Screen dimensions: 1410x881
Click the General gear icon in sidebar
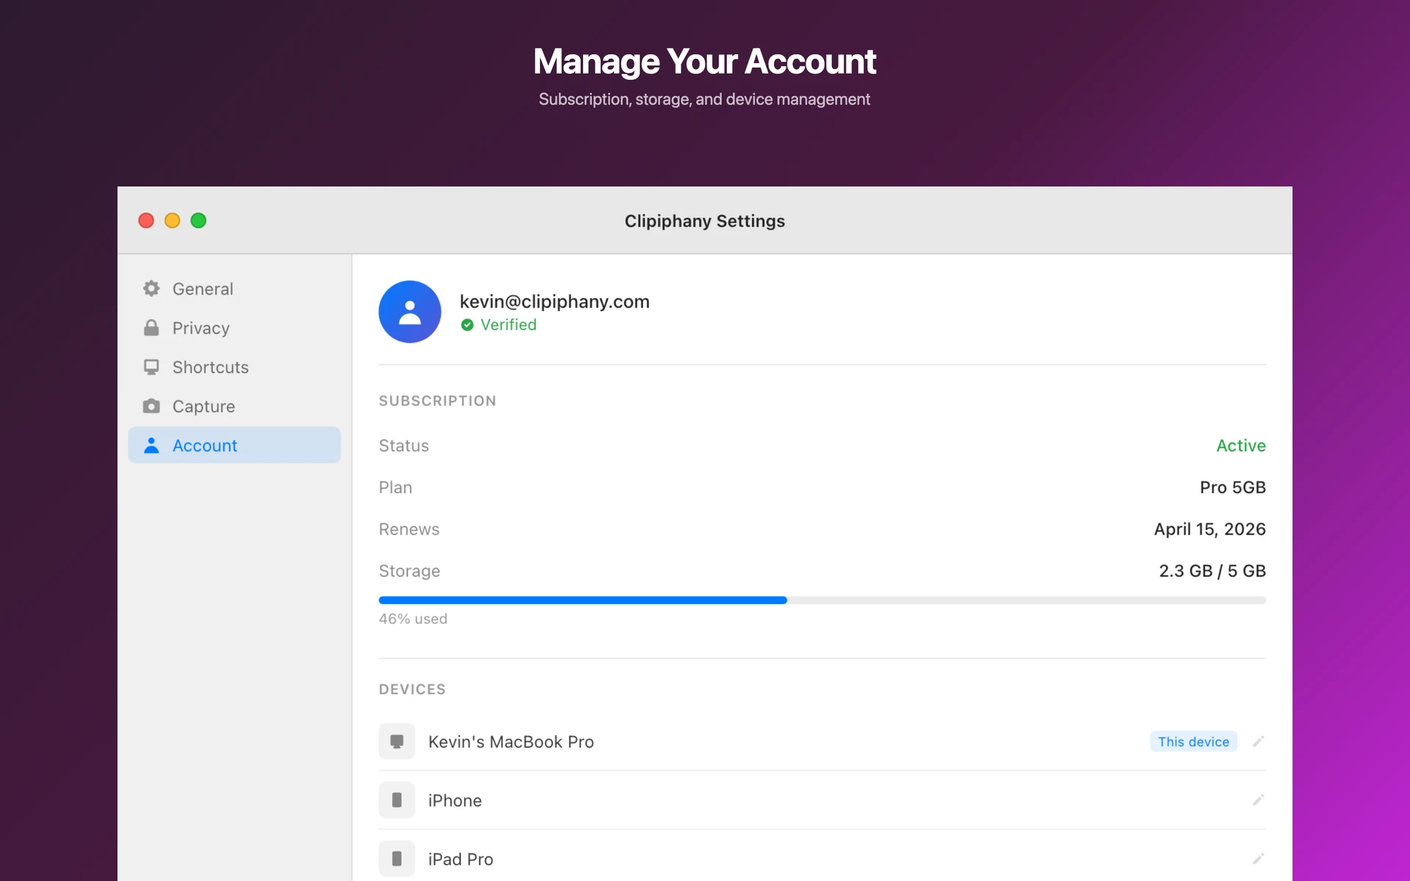click(151, 289)
